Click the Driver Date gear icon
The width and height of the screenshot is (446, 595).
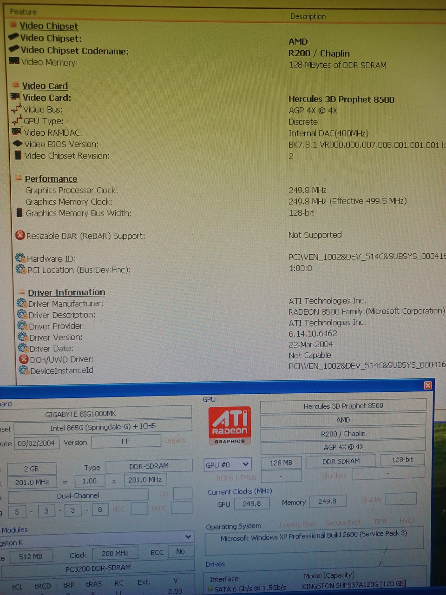23,348
